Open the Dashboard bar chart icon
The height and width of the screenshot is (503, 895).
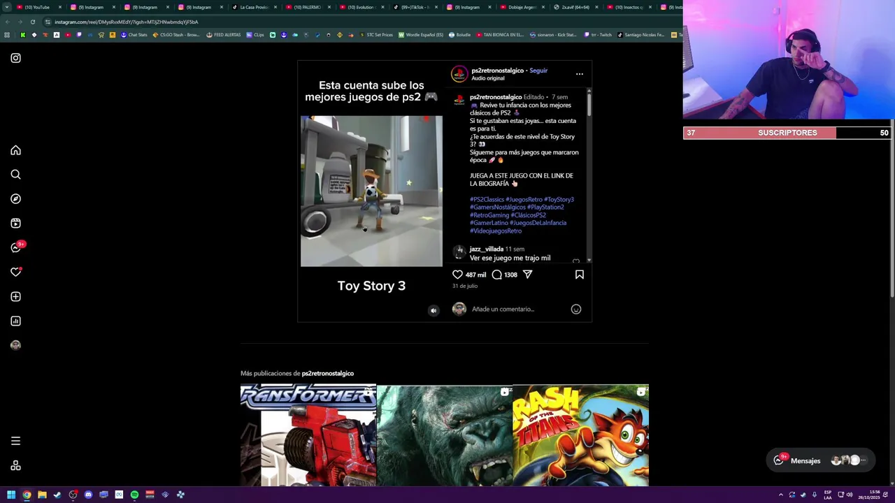(x=15, y=321)
